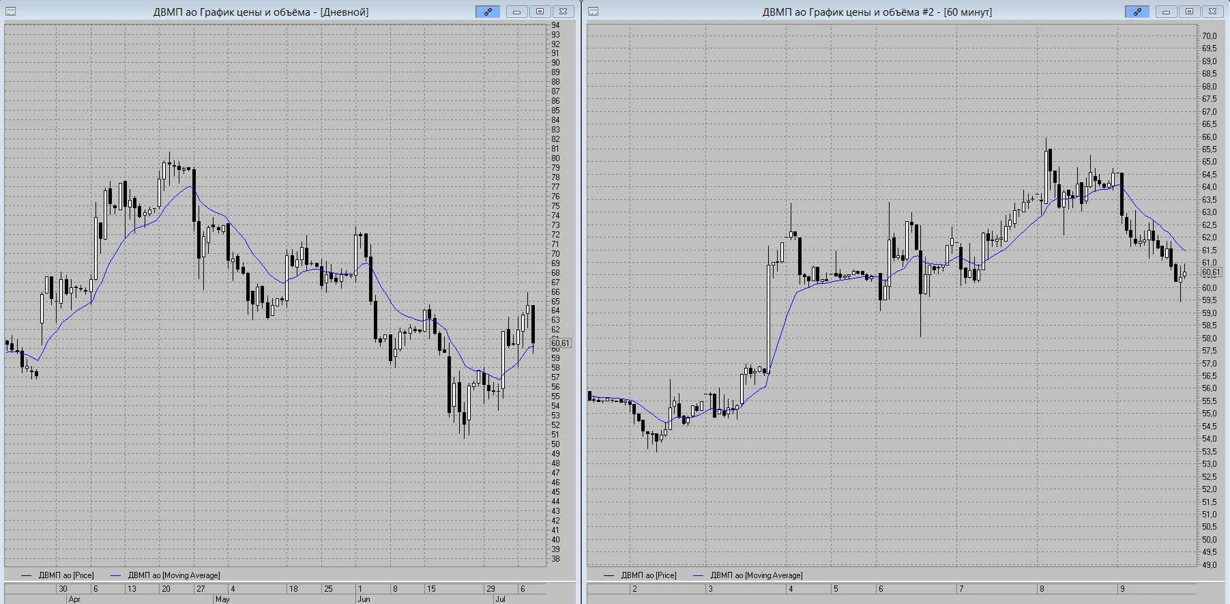Click the 60,61 price marker on the daily chart

[560, 343]
